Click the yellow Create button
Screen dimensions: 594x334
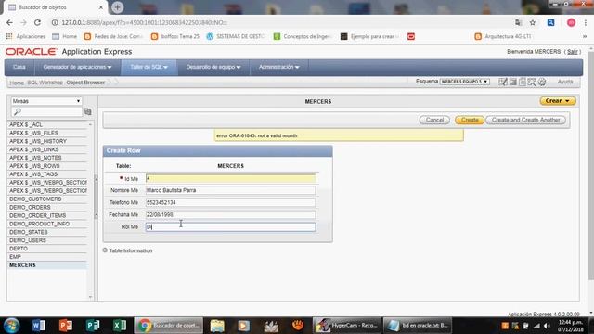pos(470,120)
